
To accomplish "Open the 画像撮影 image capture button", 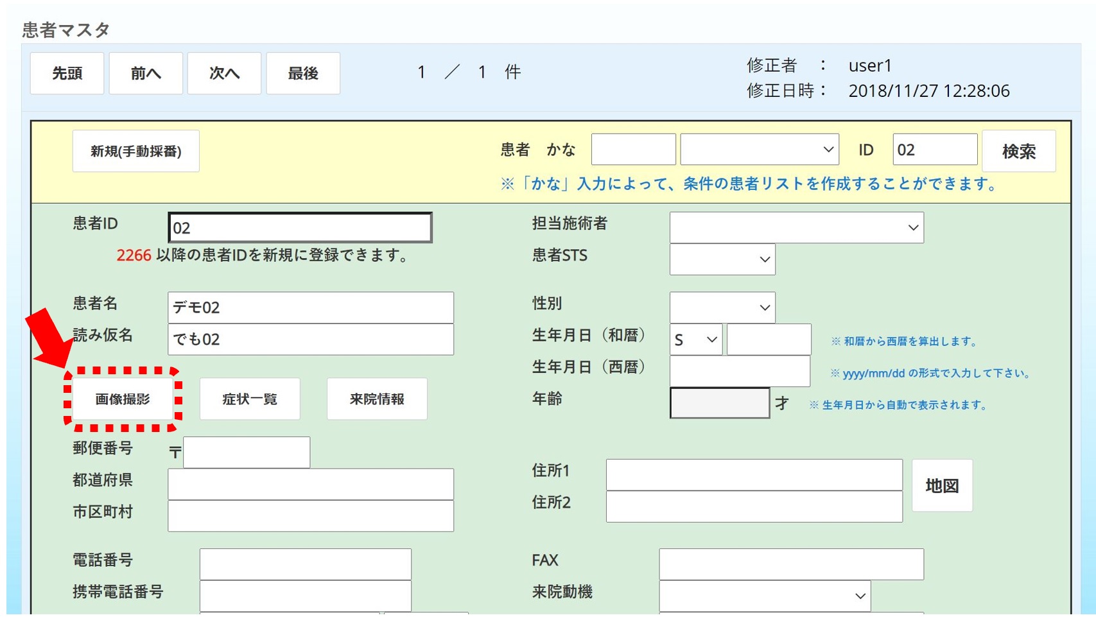I will 123,399.
